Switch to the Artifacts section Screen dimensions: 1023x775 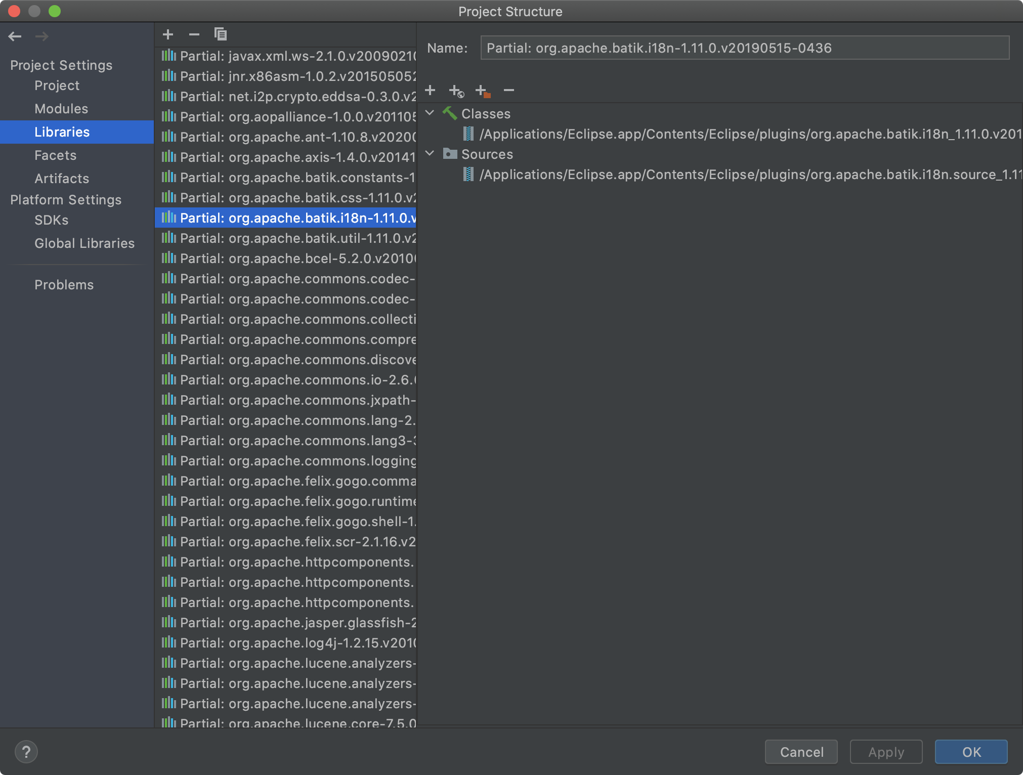(62, 179)
